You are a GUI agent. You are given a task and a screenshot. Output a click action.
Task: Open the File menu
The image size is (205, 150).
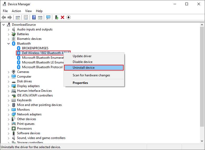5,11
